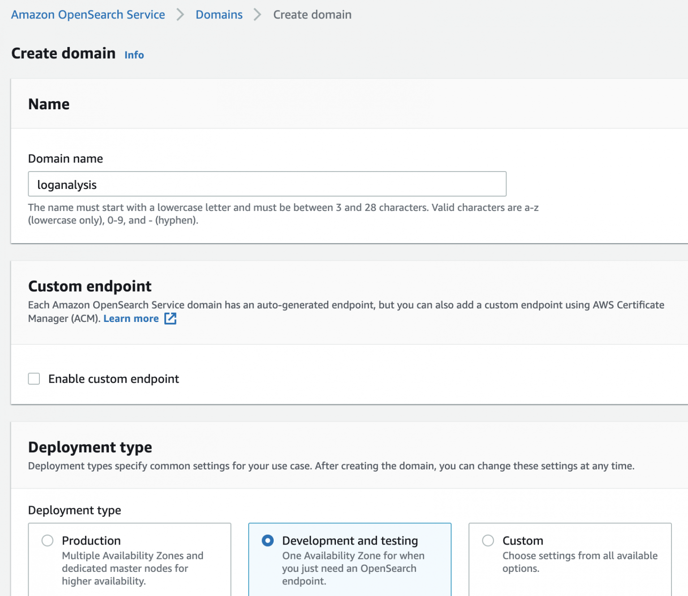Viewport: 688px width, 596px height.
Task: Click the Deployment type section heading
Action: click(x=90, y=447)
